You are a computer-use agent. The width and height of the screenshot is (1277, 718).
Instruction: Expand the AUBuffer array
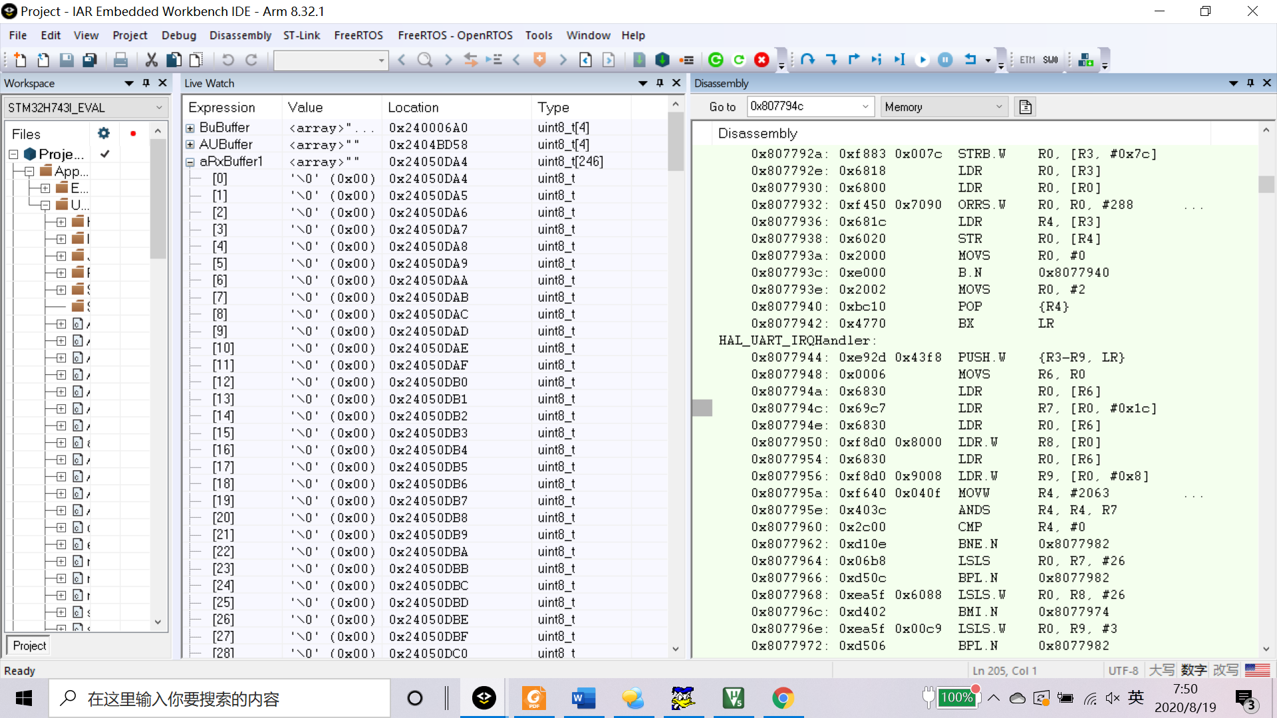pos(190,144)
